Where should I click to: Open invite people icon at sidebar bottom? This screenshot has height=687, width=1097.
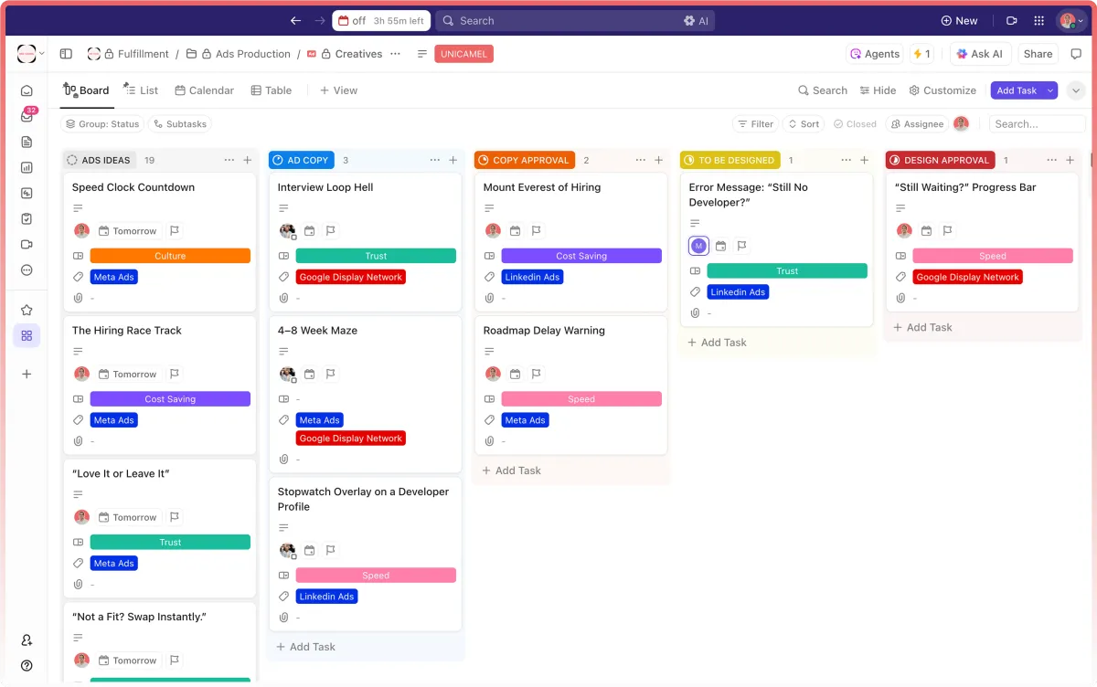pos(27,640)
